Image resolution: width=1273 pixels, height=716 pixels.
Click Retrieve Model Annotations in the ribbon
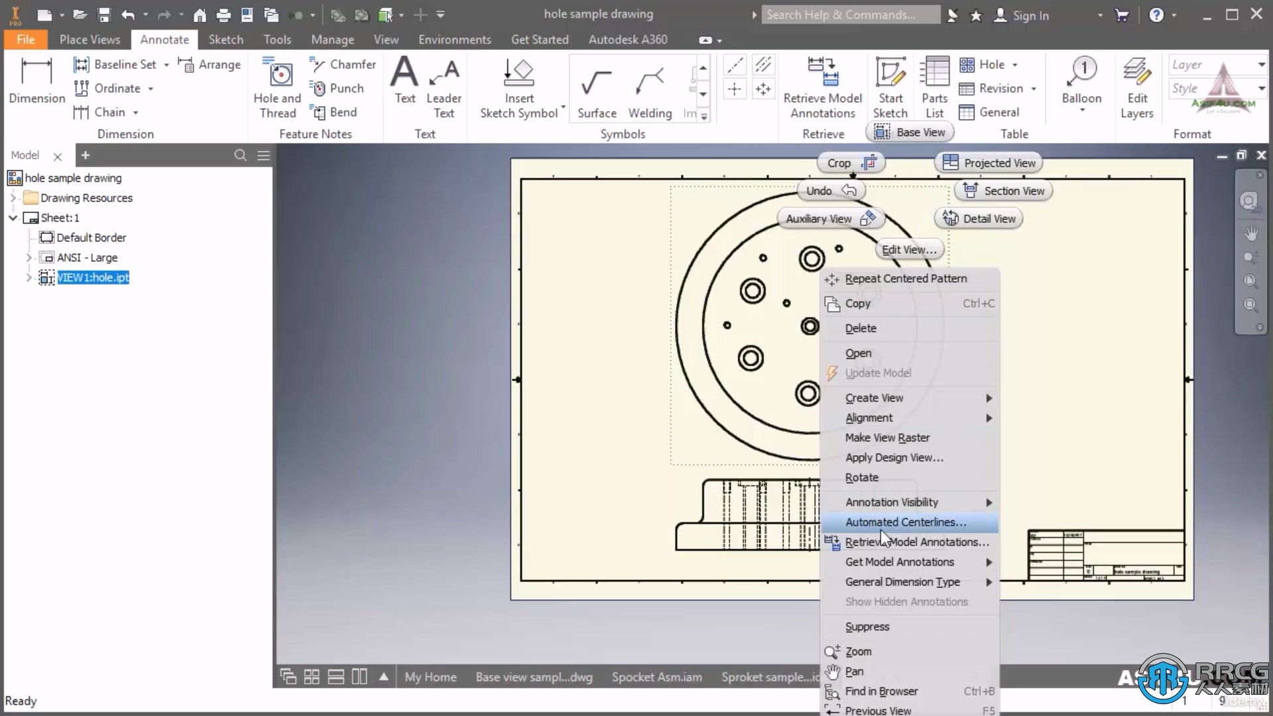click(823, 88)
